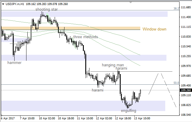The width and height of the screenshot is (192, 122).
Task: Select the lower 'harami' label near 12 Apr
Action: coord(97,90)
